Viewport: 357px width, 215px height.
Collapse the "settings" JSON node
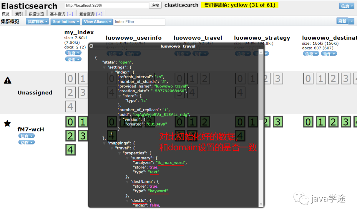[x=104, y=67]
